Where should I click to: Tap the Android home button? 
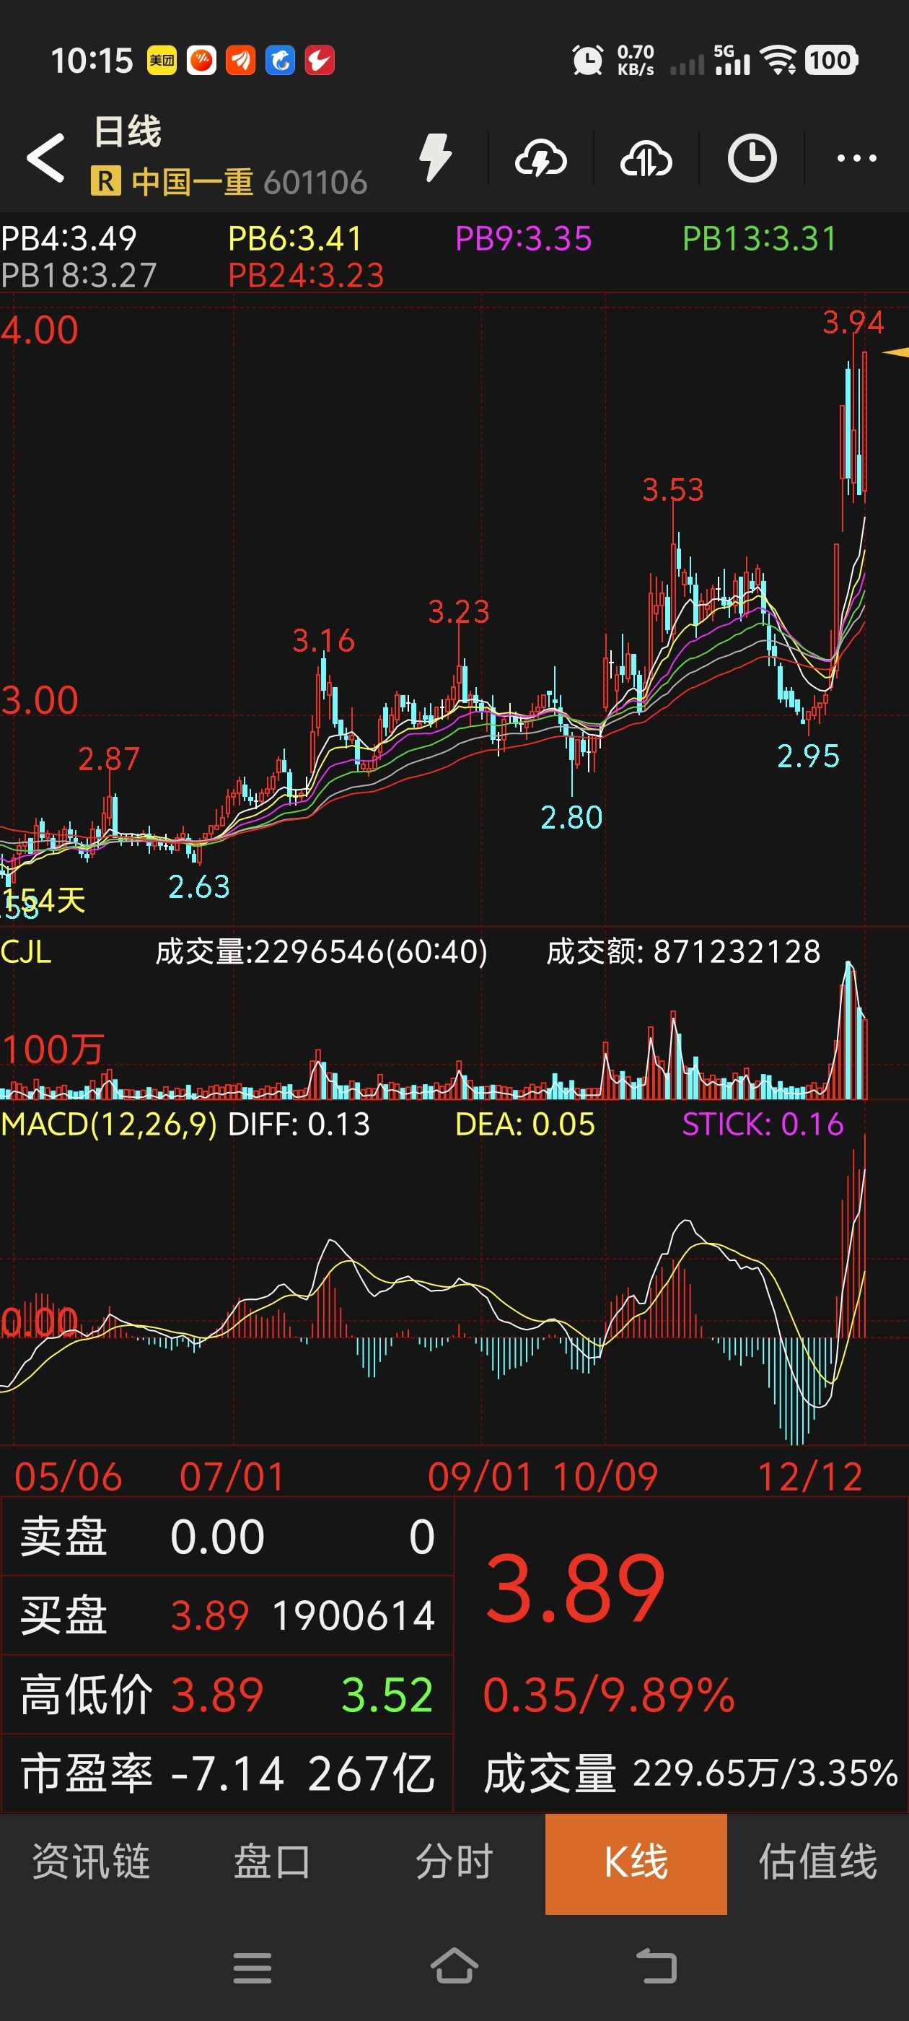(x=454, y=1966)
